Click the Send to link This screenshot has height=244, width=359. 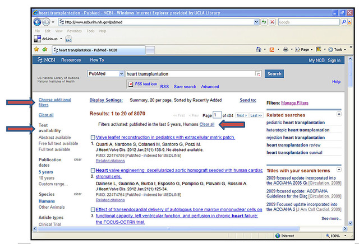[248, 100]
